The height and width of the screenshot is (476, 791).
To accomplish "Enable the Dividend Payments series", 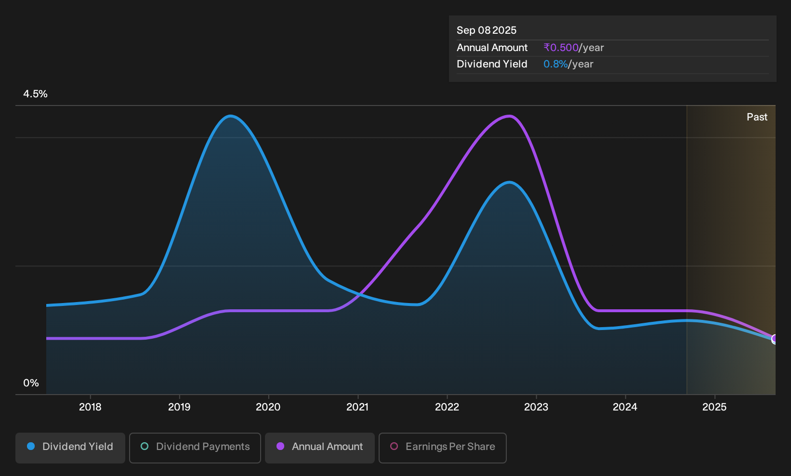I will [x=195, y=448].
